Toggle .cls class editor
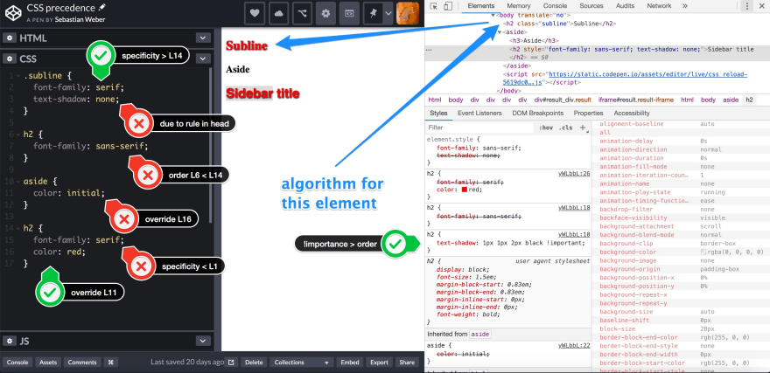Image resolution: width=770 pixels, height=373 pixels. tap(566, 128)
